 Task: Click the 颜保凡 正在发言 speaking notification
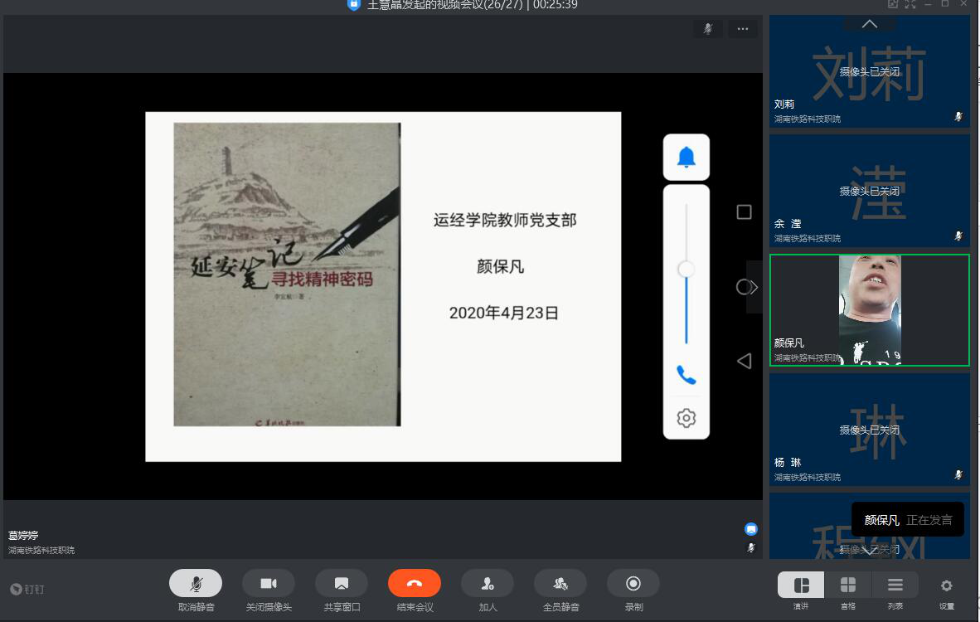[908, 519]
